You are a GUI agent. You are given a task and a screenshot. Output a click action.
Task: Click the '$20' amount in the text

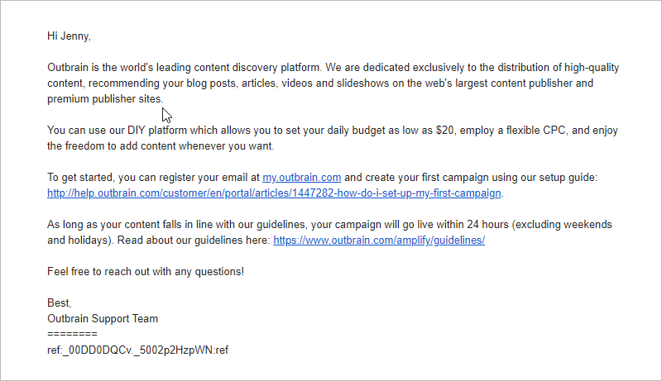pos(444,131)
